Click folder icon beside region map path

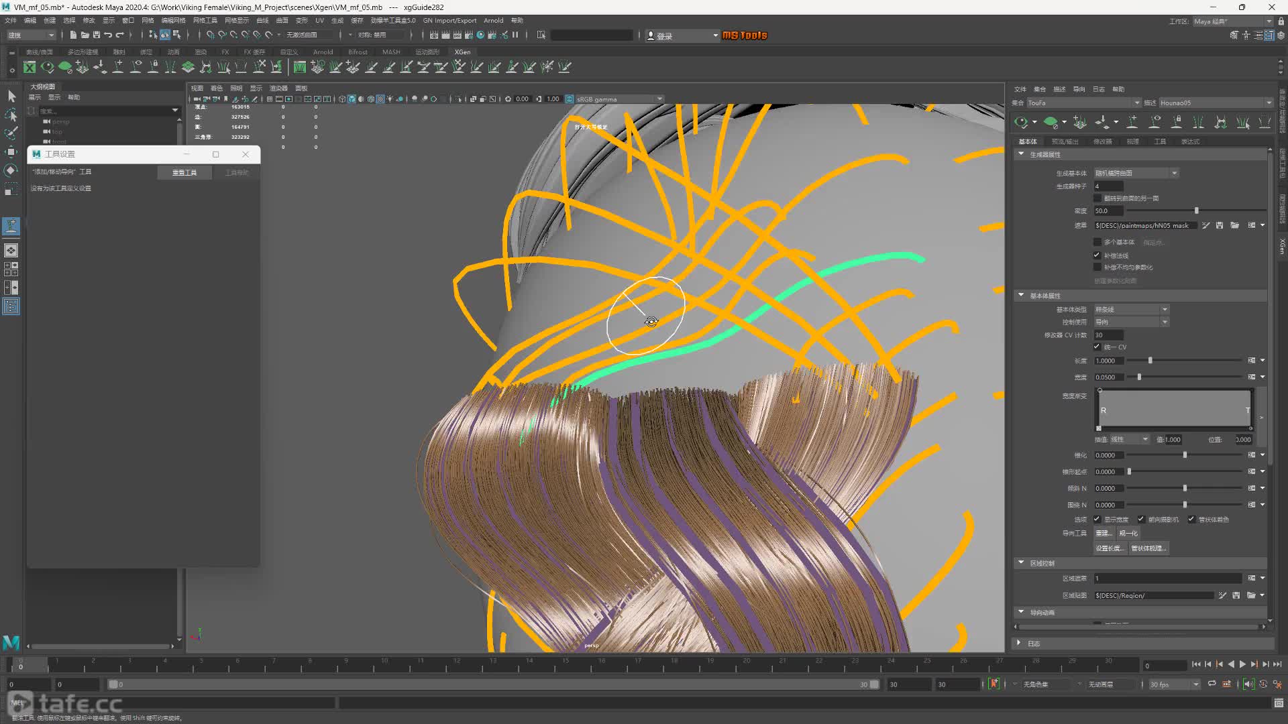1251,595
